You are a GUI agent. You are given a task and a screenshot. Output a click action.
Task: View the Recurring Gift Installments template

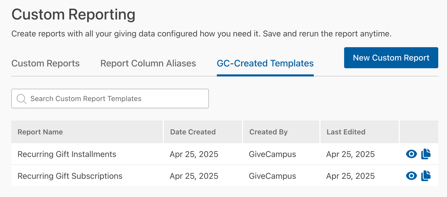(411, 154)
